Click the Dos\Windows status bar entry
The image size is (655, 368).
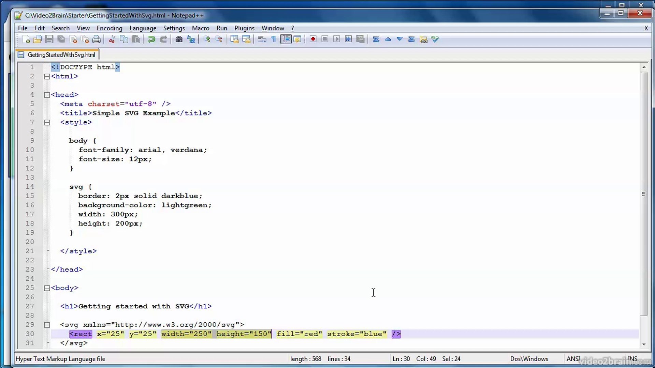(529, 359)
